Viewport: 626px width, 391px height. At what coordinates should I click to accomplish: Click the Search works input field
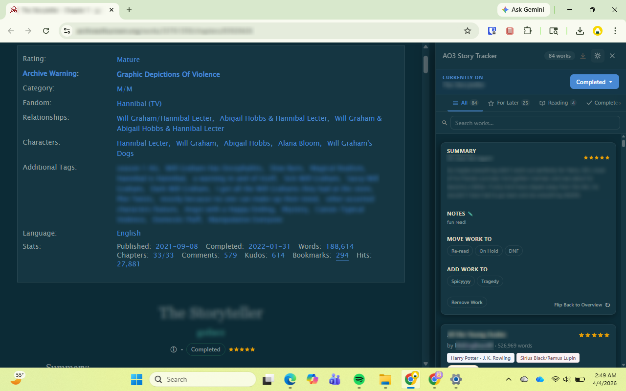[x=535, y=123]
